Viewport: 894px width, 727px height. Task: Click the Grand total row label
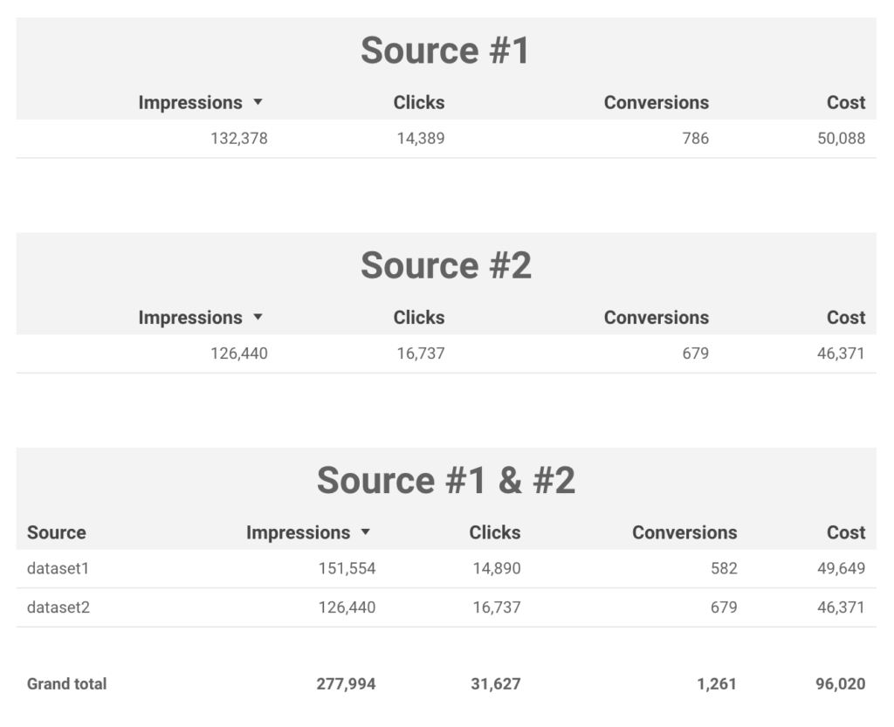coord(66,684)
